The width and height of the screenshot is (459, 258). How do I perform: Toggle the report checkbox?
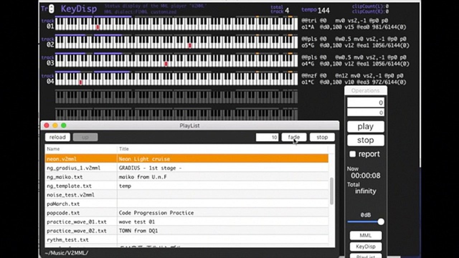[x=352, y=154]
